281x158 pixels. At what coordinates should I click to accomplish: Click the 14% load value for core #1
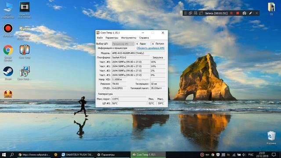click(158, 66)
